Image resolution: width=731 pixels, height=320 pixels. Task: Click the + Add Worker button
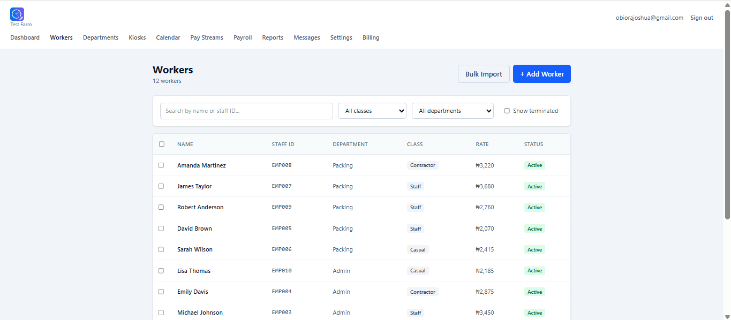542,74
